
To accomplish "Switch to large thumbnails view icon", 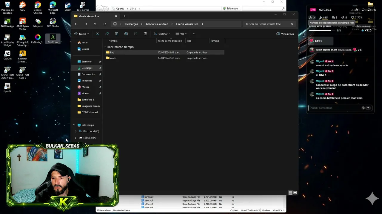I will pyautogui.click(x=295, y=193).
